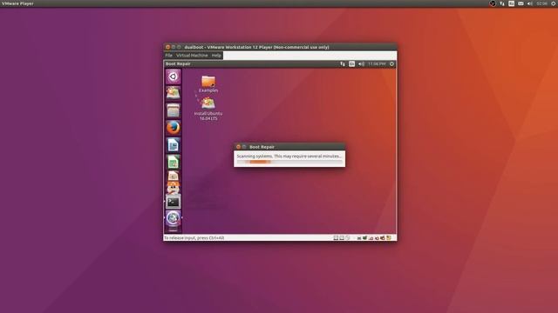This screenshot has height=313, width=558.
Task: Open guest sound volume indicator
Action: (361, 63)
